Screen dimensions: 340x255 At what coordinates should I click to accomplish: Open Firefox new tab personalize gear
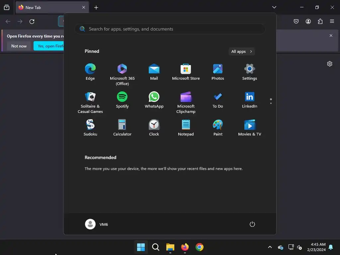point(330,64)
